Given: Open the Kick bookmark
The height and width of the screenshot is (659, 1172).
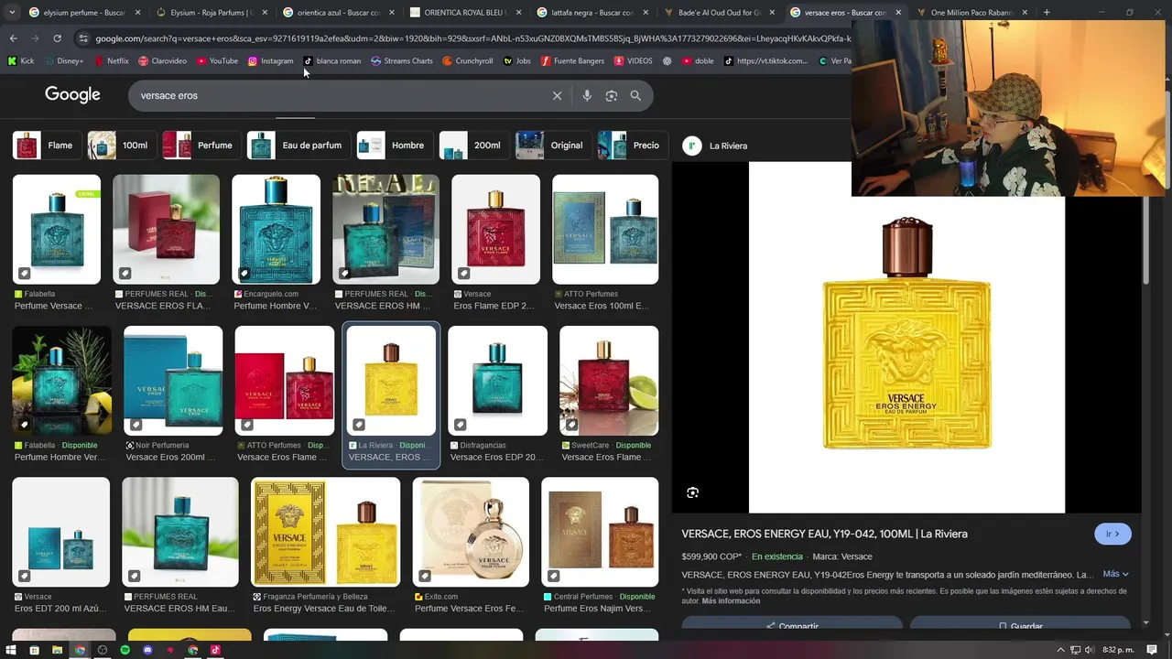Looking at the screenshot, I should pos(20,61).
